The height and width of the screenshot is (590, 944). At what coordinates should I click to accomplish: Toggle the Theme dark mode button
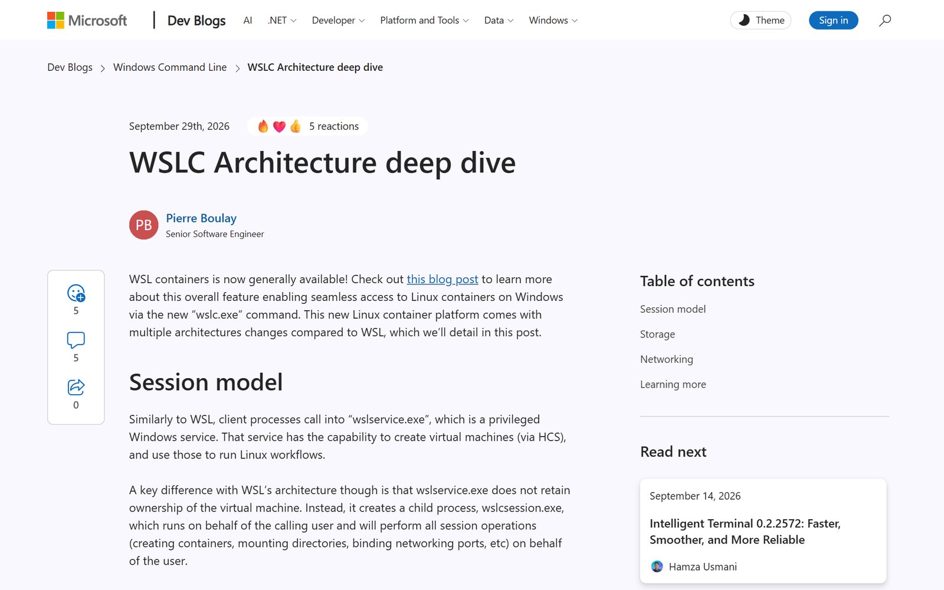click(x=761, y=20)
